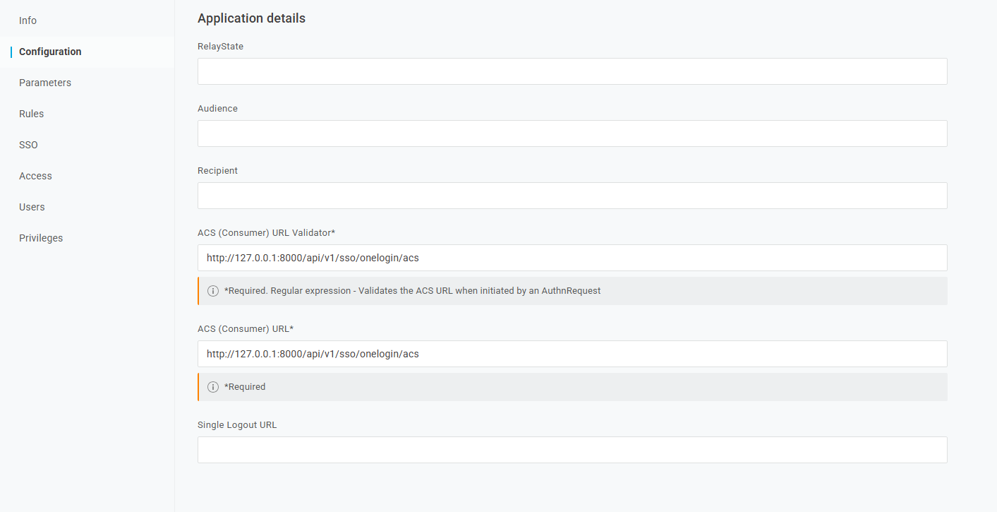Viewport: 997px width, 512px height.
Task: Click the ACS (Consumer) URL Validator* label
Action: point(266,232)
